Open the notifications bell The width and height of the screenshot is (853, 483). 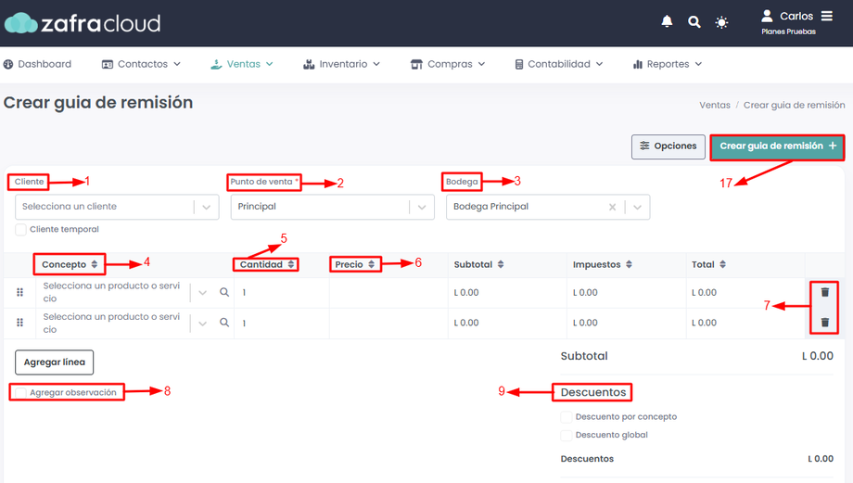(x=667, y=21)
